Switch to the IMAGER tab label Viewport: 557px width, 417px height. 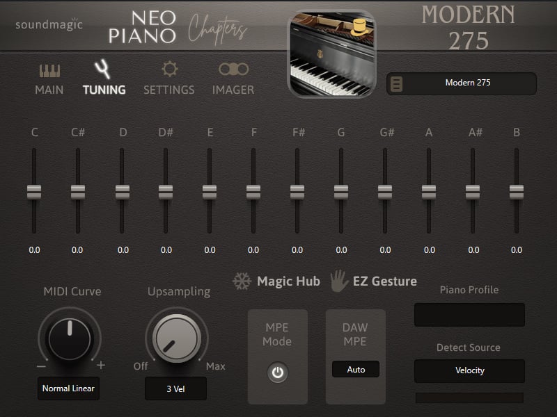pyautogui.click(x=233, y=90)
